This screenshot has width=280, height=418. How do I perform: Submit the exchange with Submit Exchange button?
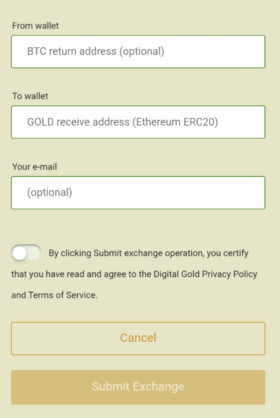tap(138, 387)
